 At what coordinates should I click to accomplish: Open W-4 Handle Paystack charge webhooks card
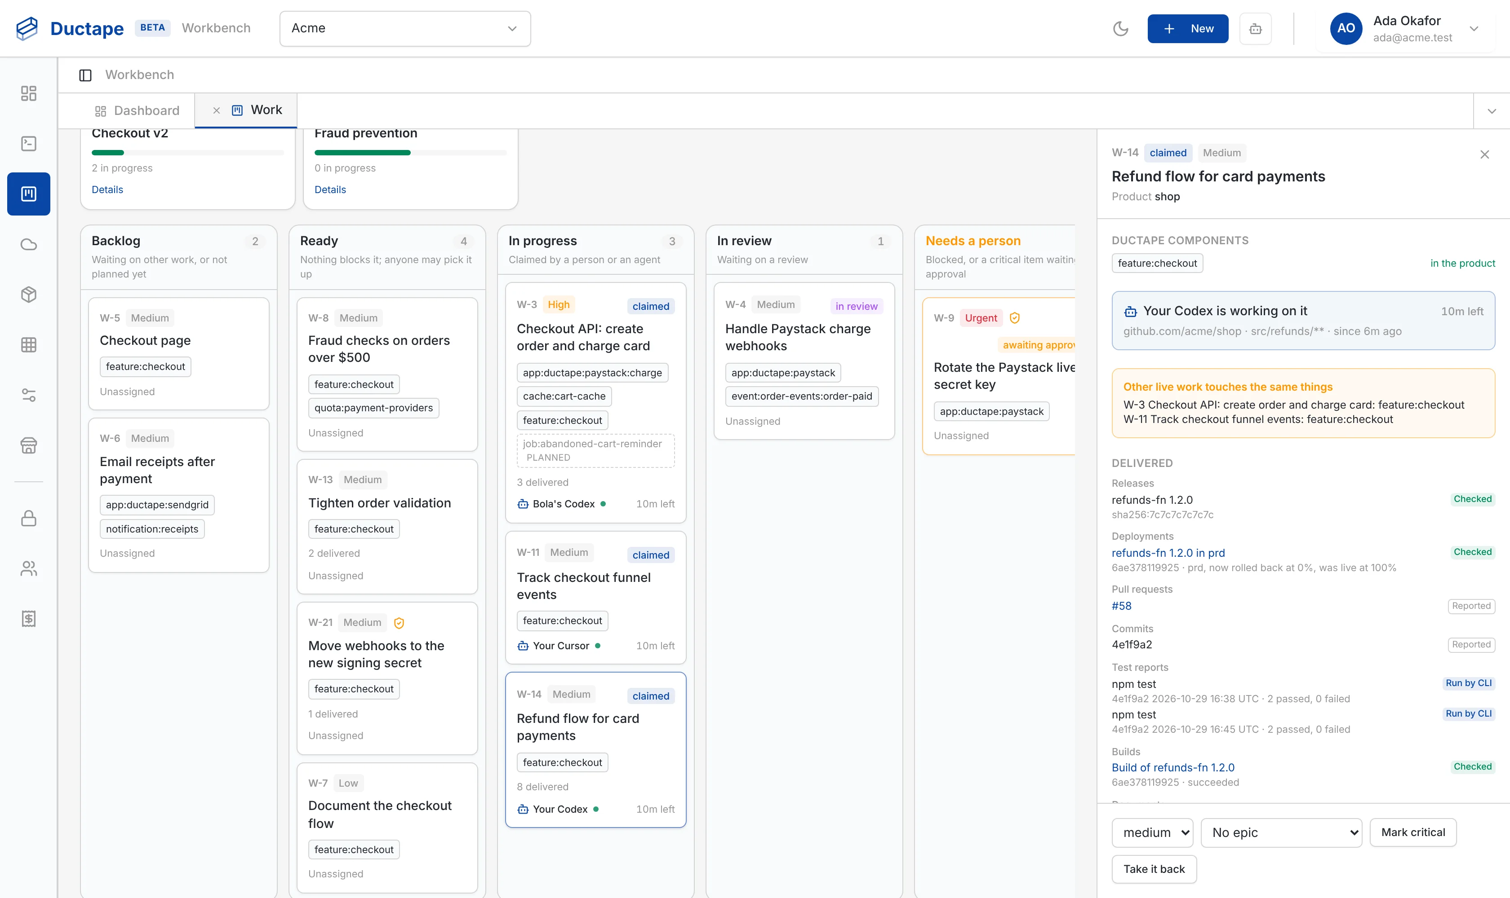click(804, 361)
